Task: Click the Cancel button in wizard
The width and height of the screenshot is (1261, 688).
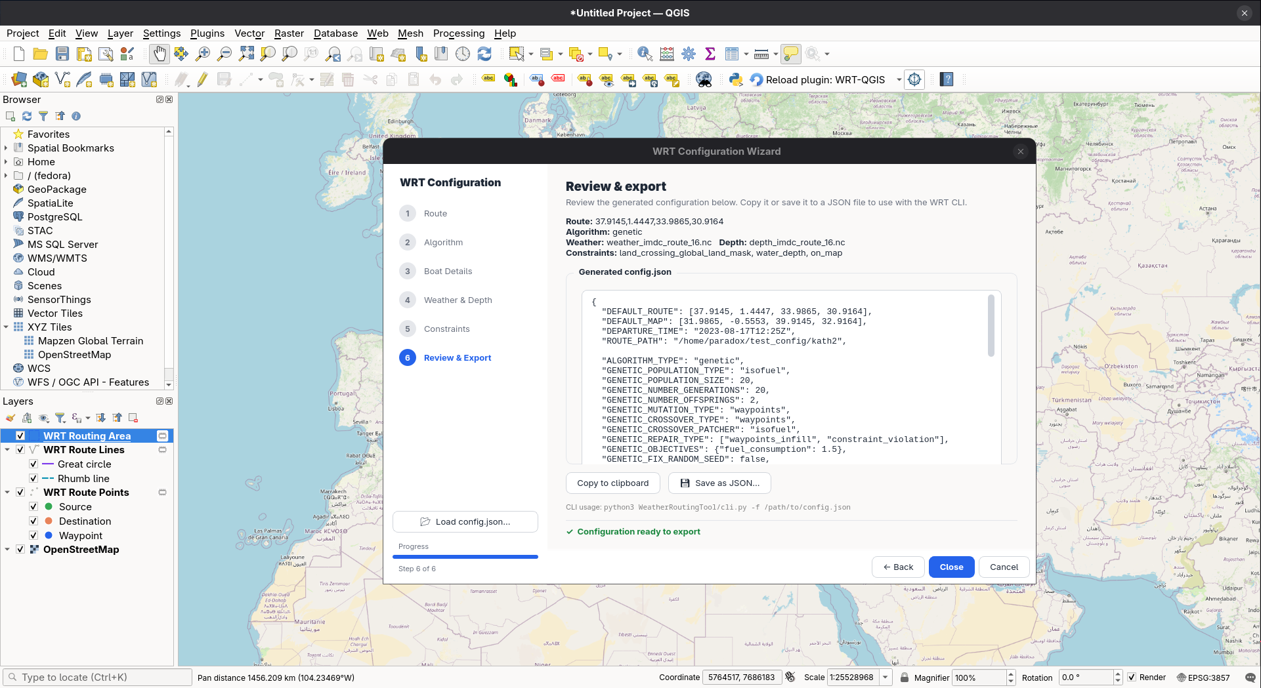Action: [1004, 567]
